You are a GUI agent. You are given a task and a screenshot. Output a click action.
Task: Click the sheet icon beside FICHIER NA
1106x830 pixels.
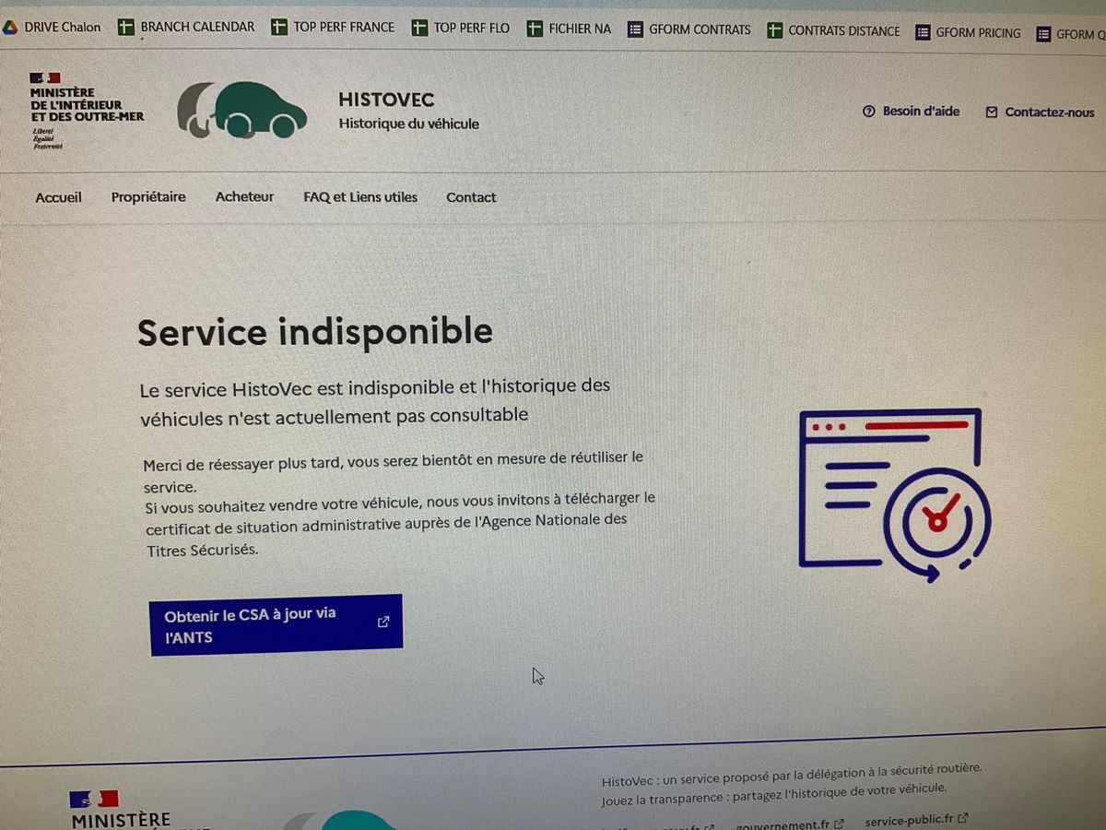coord(535,29)
